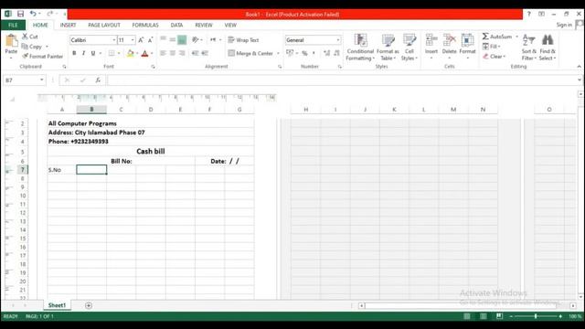Image resolution: width=585 pixels, height=329 pixels.
Task: Add a new sheet with plus icon
Action: pyautogui.click(x=89, y=305)
